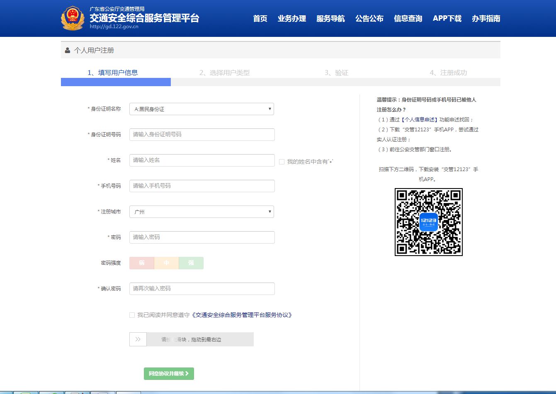Image resolution: width=556 pixels, height=394 pixels.
Task: Focus the 身份证明号码 input field
Action: click(202, 135)
